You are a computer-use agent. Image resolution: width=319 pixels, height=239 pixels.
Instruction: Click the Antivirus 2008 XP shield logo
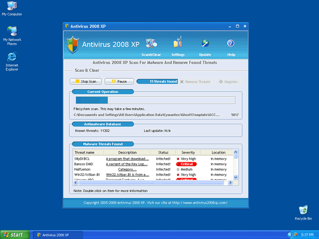tap(73, 45)
